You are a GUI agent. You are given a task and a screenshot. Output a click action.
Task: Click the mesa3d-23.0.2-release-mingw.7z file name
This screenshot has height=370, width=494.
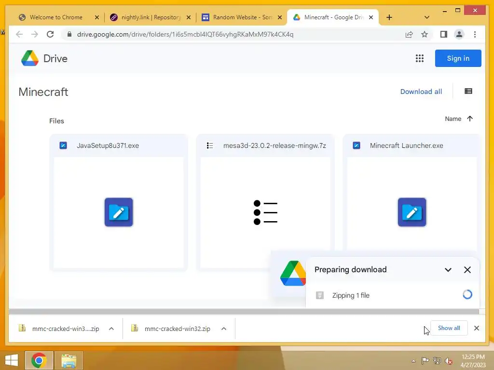pyautogui.click(x=274, y=145)
